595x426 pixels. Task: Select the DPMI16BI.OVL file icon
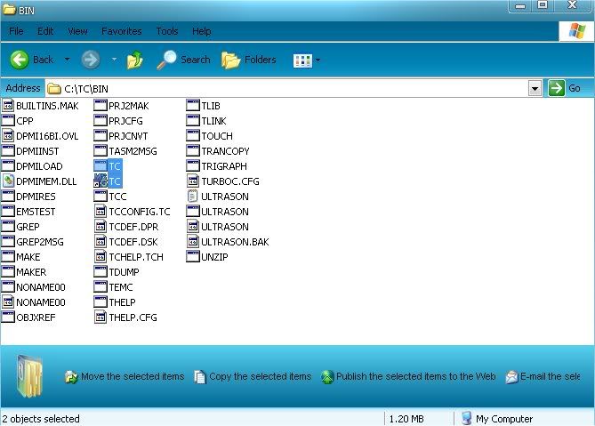[8, 136]
